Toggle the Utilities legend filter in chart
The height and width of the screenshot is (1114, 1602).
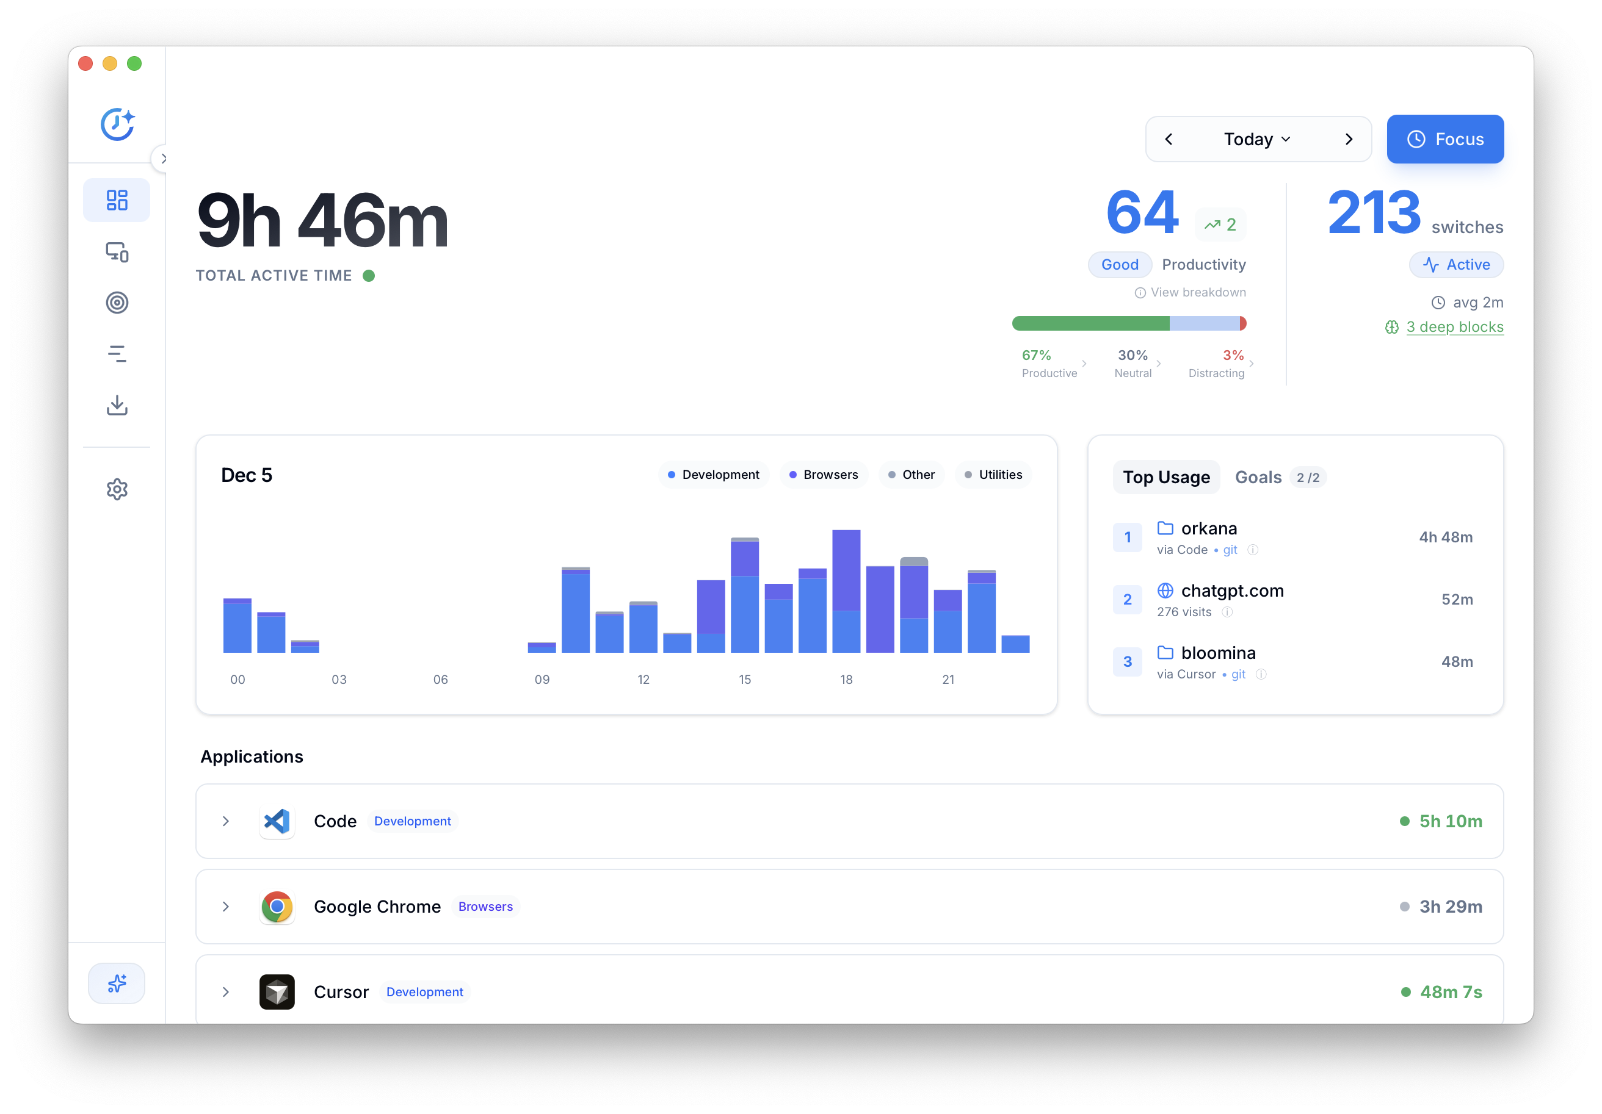993,475
